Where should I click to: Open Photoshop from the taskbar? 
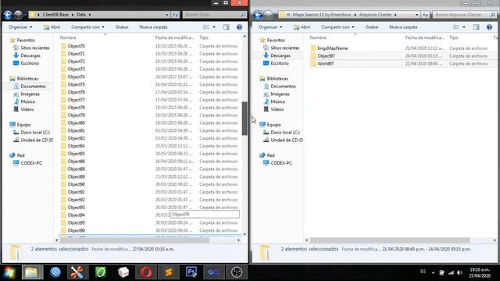point(191,272)
